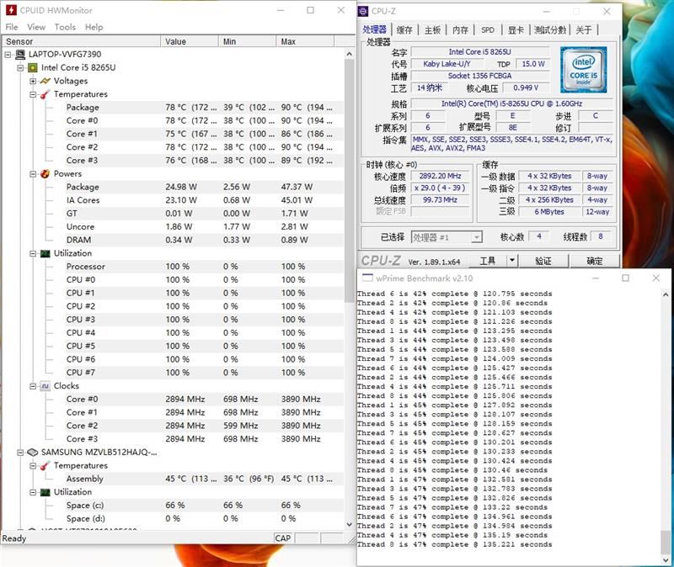The width and height of the screenshot is (674, 567).
Task: Click the HWMonitor scrollbar up arrow
Action: pyautogui.click(x=349, y=54)
